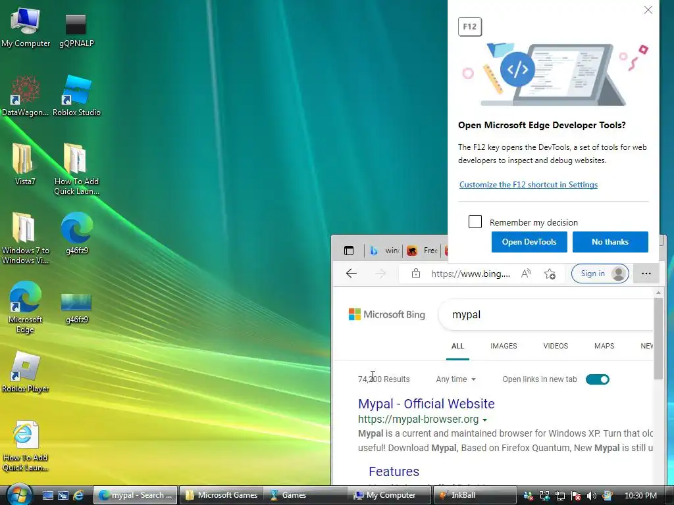The image size is (674, 505).
Task: Close the DevTools prompt with X
Action: (648, 10)
